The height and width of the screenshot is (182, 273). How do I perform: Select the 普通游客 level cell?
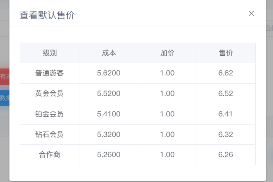[50, 73]
